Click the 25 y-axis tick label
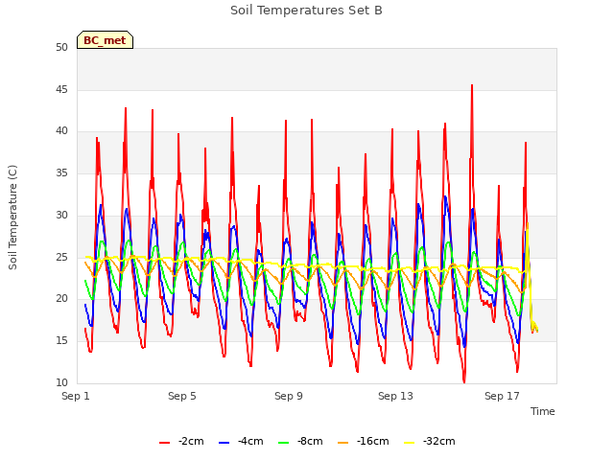The image size is (614, 460). 61,257
